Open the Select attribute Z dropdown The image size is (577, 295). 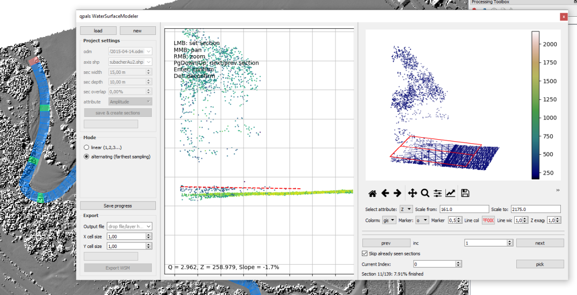click(x=406, y=209)
